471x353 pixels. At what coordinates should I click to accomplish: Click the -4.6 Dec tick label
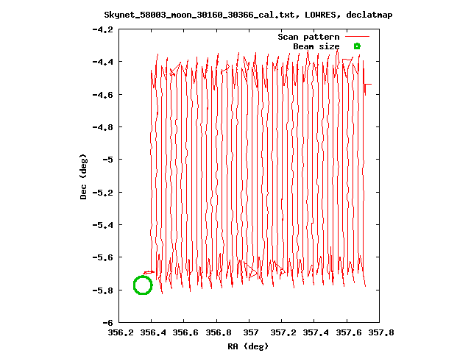click(103, 95)
